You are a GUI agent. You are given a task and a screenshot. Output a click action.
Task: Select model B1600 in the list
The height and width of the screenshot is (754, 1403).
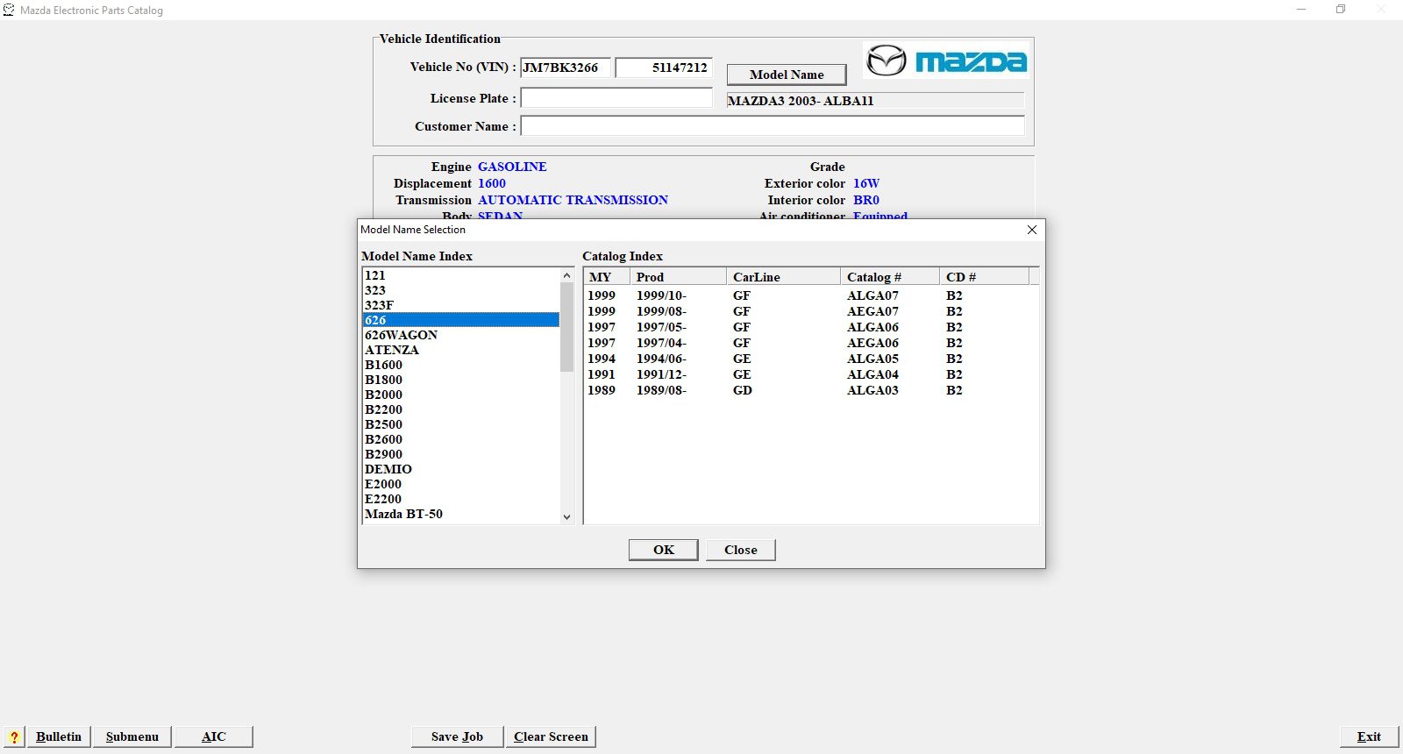[x=461, y=365]
